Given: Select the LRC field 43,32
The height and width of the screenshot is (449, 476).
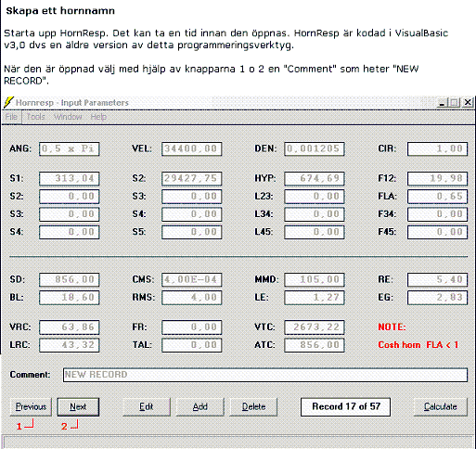Looking at the screenshot, I should 70,345.
